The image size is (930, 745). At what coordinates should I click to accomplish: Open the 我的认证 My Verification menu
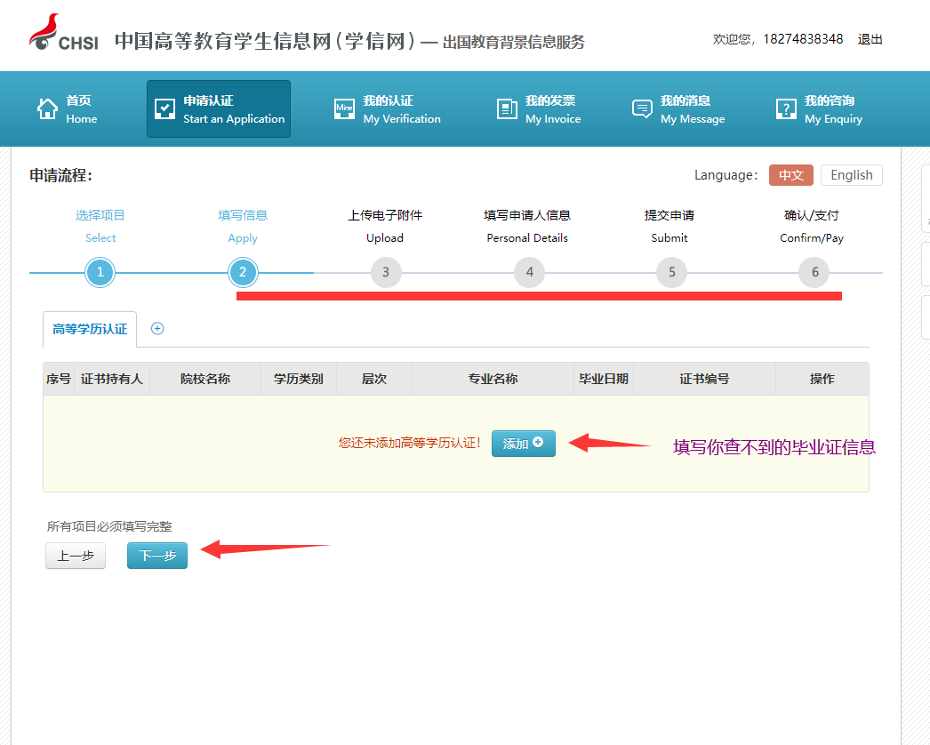[388, 109]
